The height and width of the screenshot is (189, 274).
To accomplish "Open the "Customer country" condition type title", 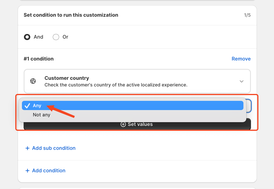I will coord(67,78).
